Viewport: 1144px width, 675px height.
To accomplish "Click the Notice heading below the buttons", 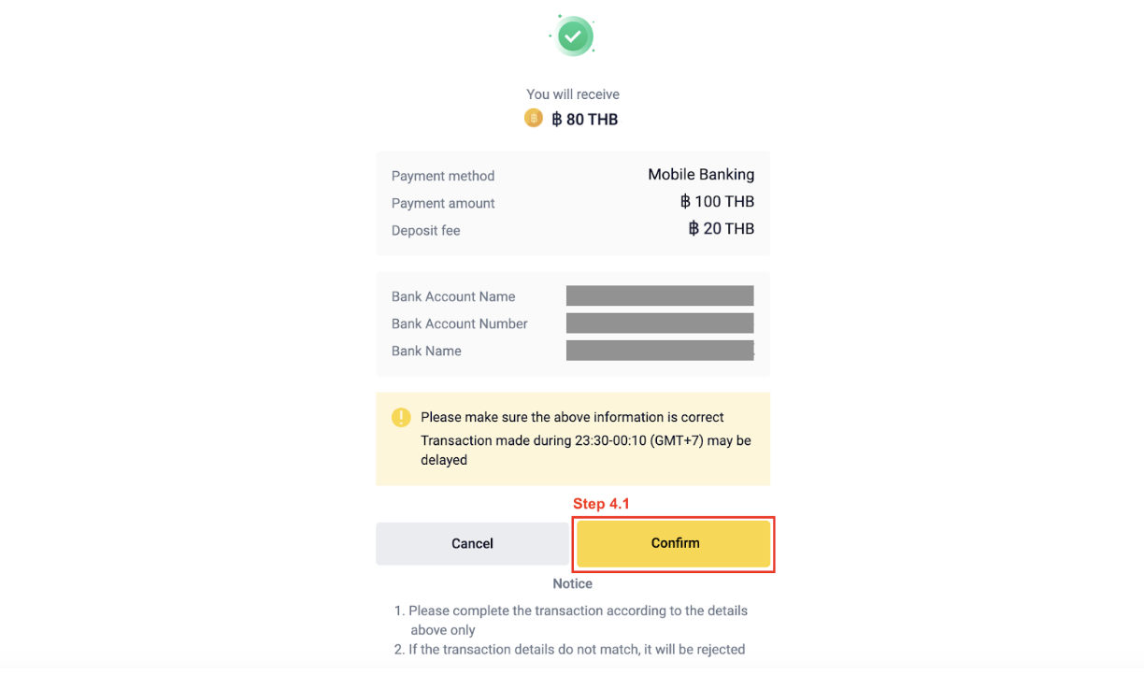I will [x=573, y=583].
